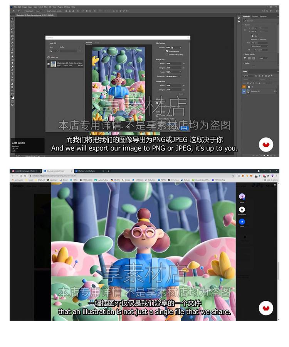The width and height of the screenshot is (289, 347).
Task: Switch to the Instagram browser tab
Action: 26,171
